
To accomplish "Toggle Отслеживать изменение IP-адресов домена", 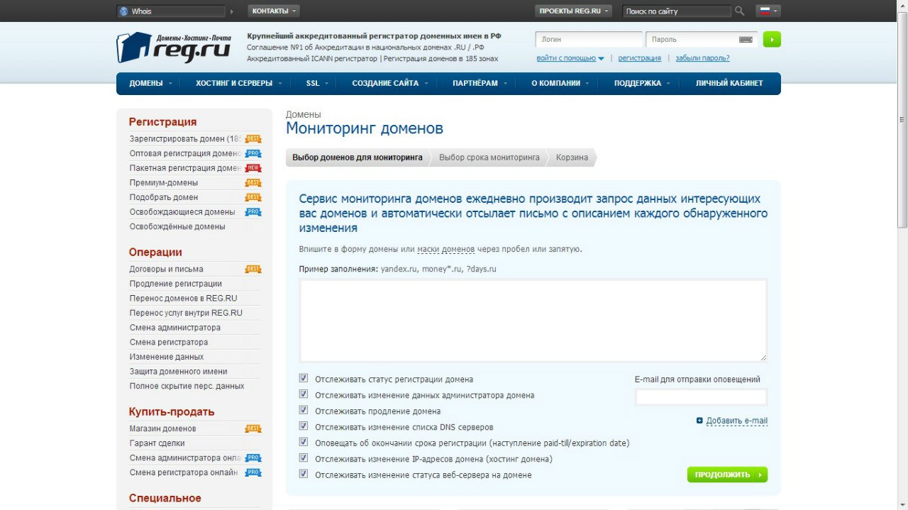I will (x=304, y=458).
